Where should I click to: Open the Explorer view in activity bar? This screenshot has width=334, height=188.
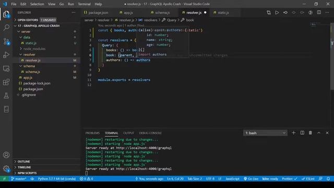6,14
